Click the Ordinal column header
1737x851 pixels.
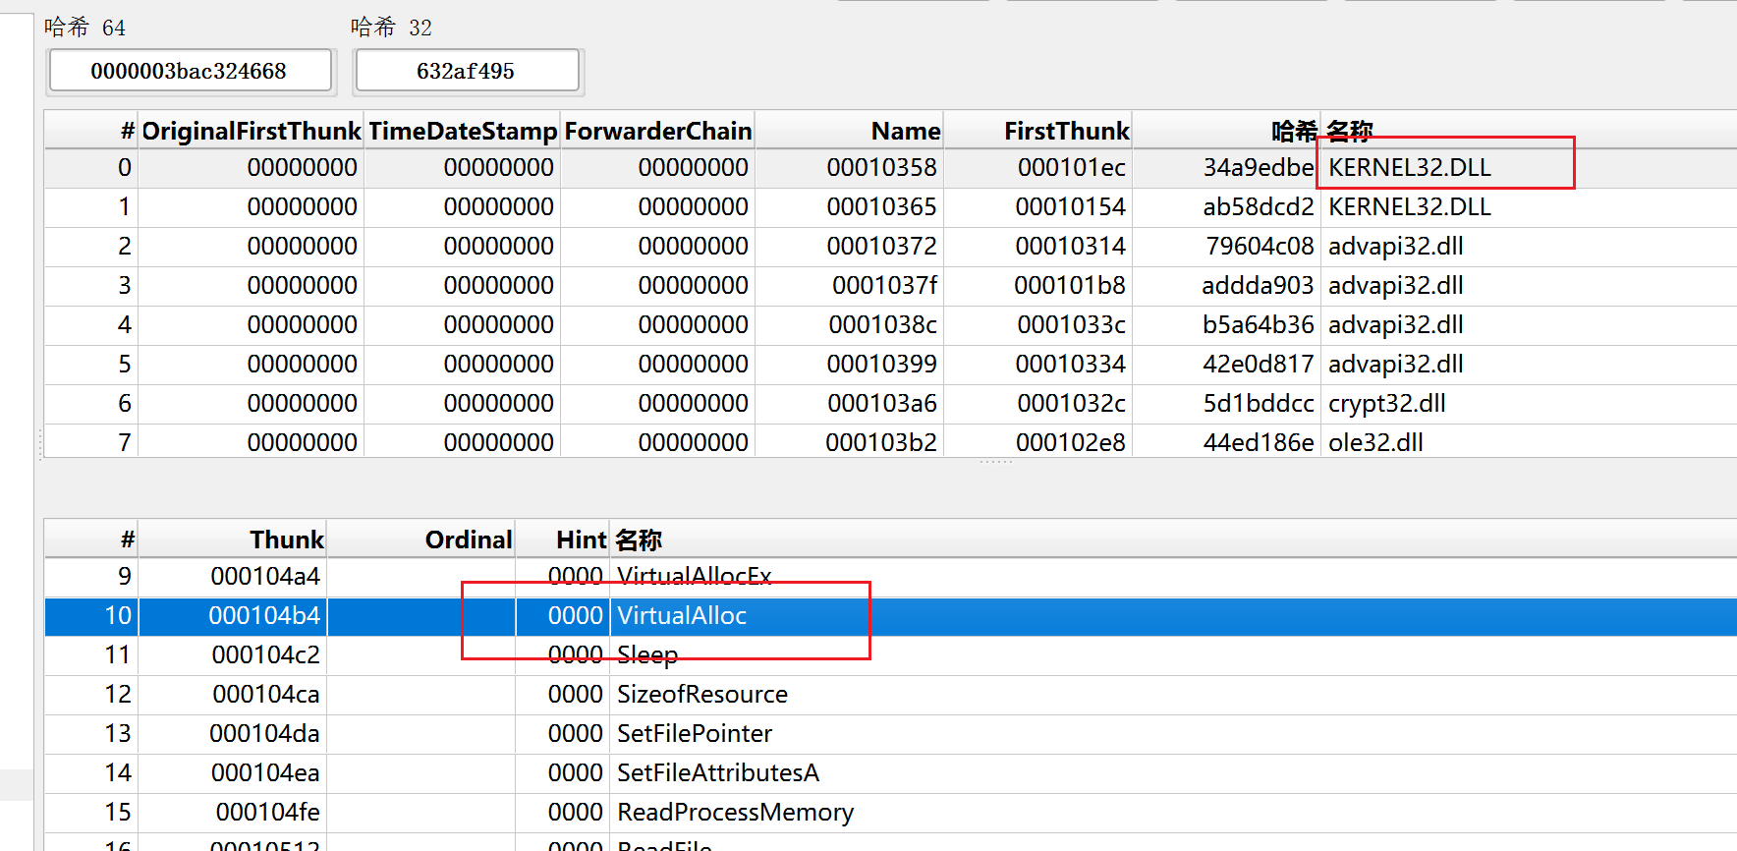pyautogui.click(x=468, y=539)
